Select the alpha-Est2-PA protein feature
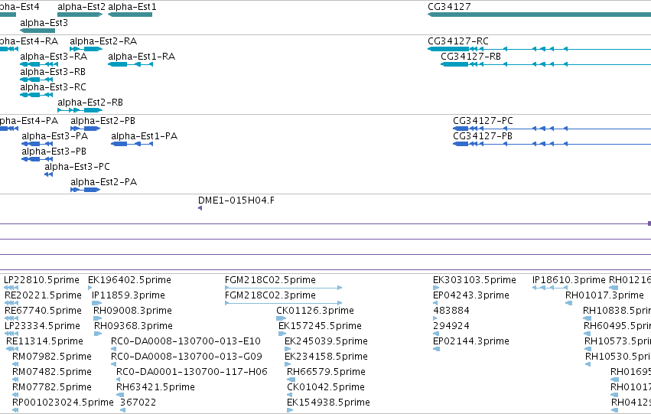The width and height of the screenshot is (651, 414). (86, 191)
